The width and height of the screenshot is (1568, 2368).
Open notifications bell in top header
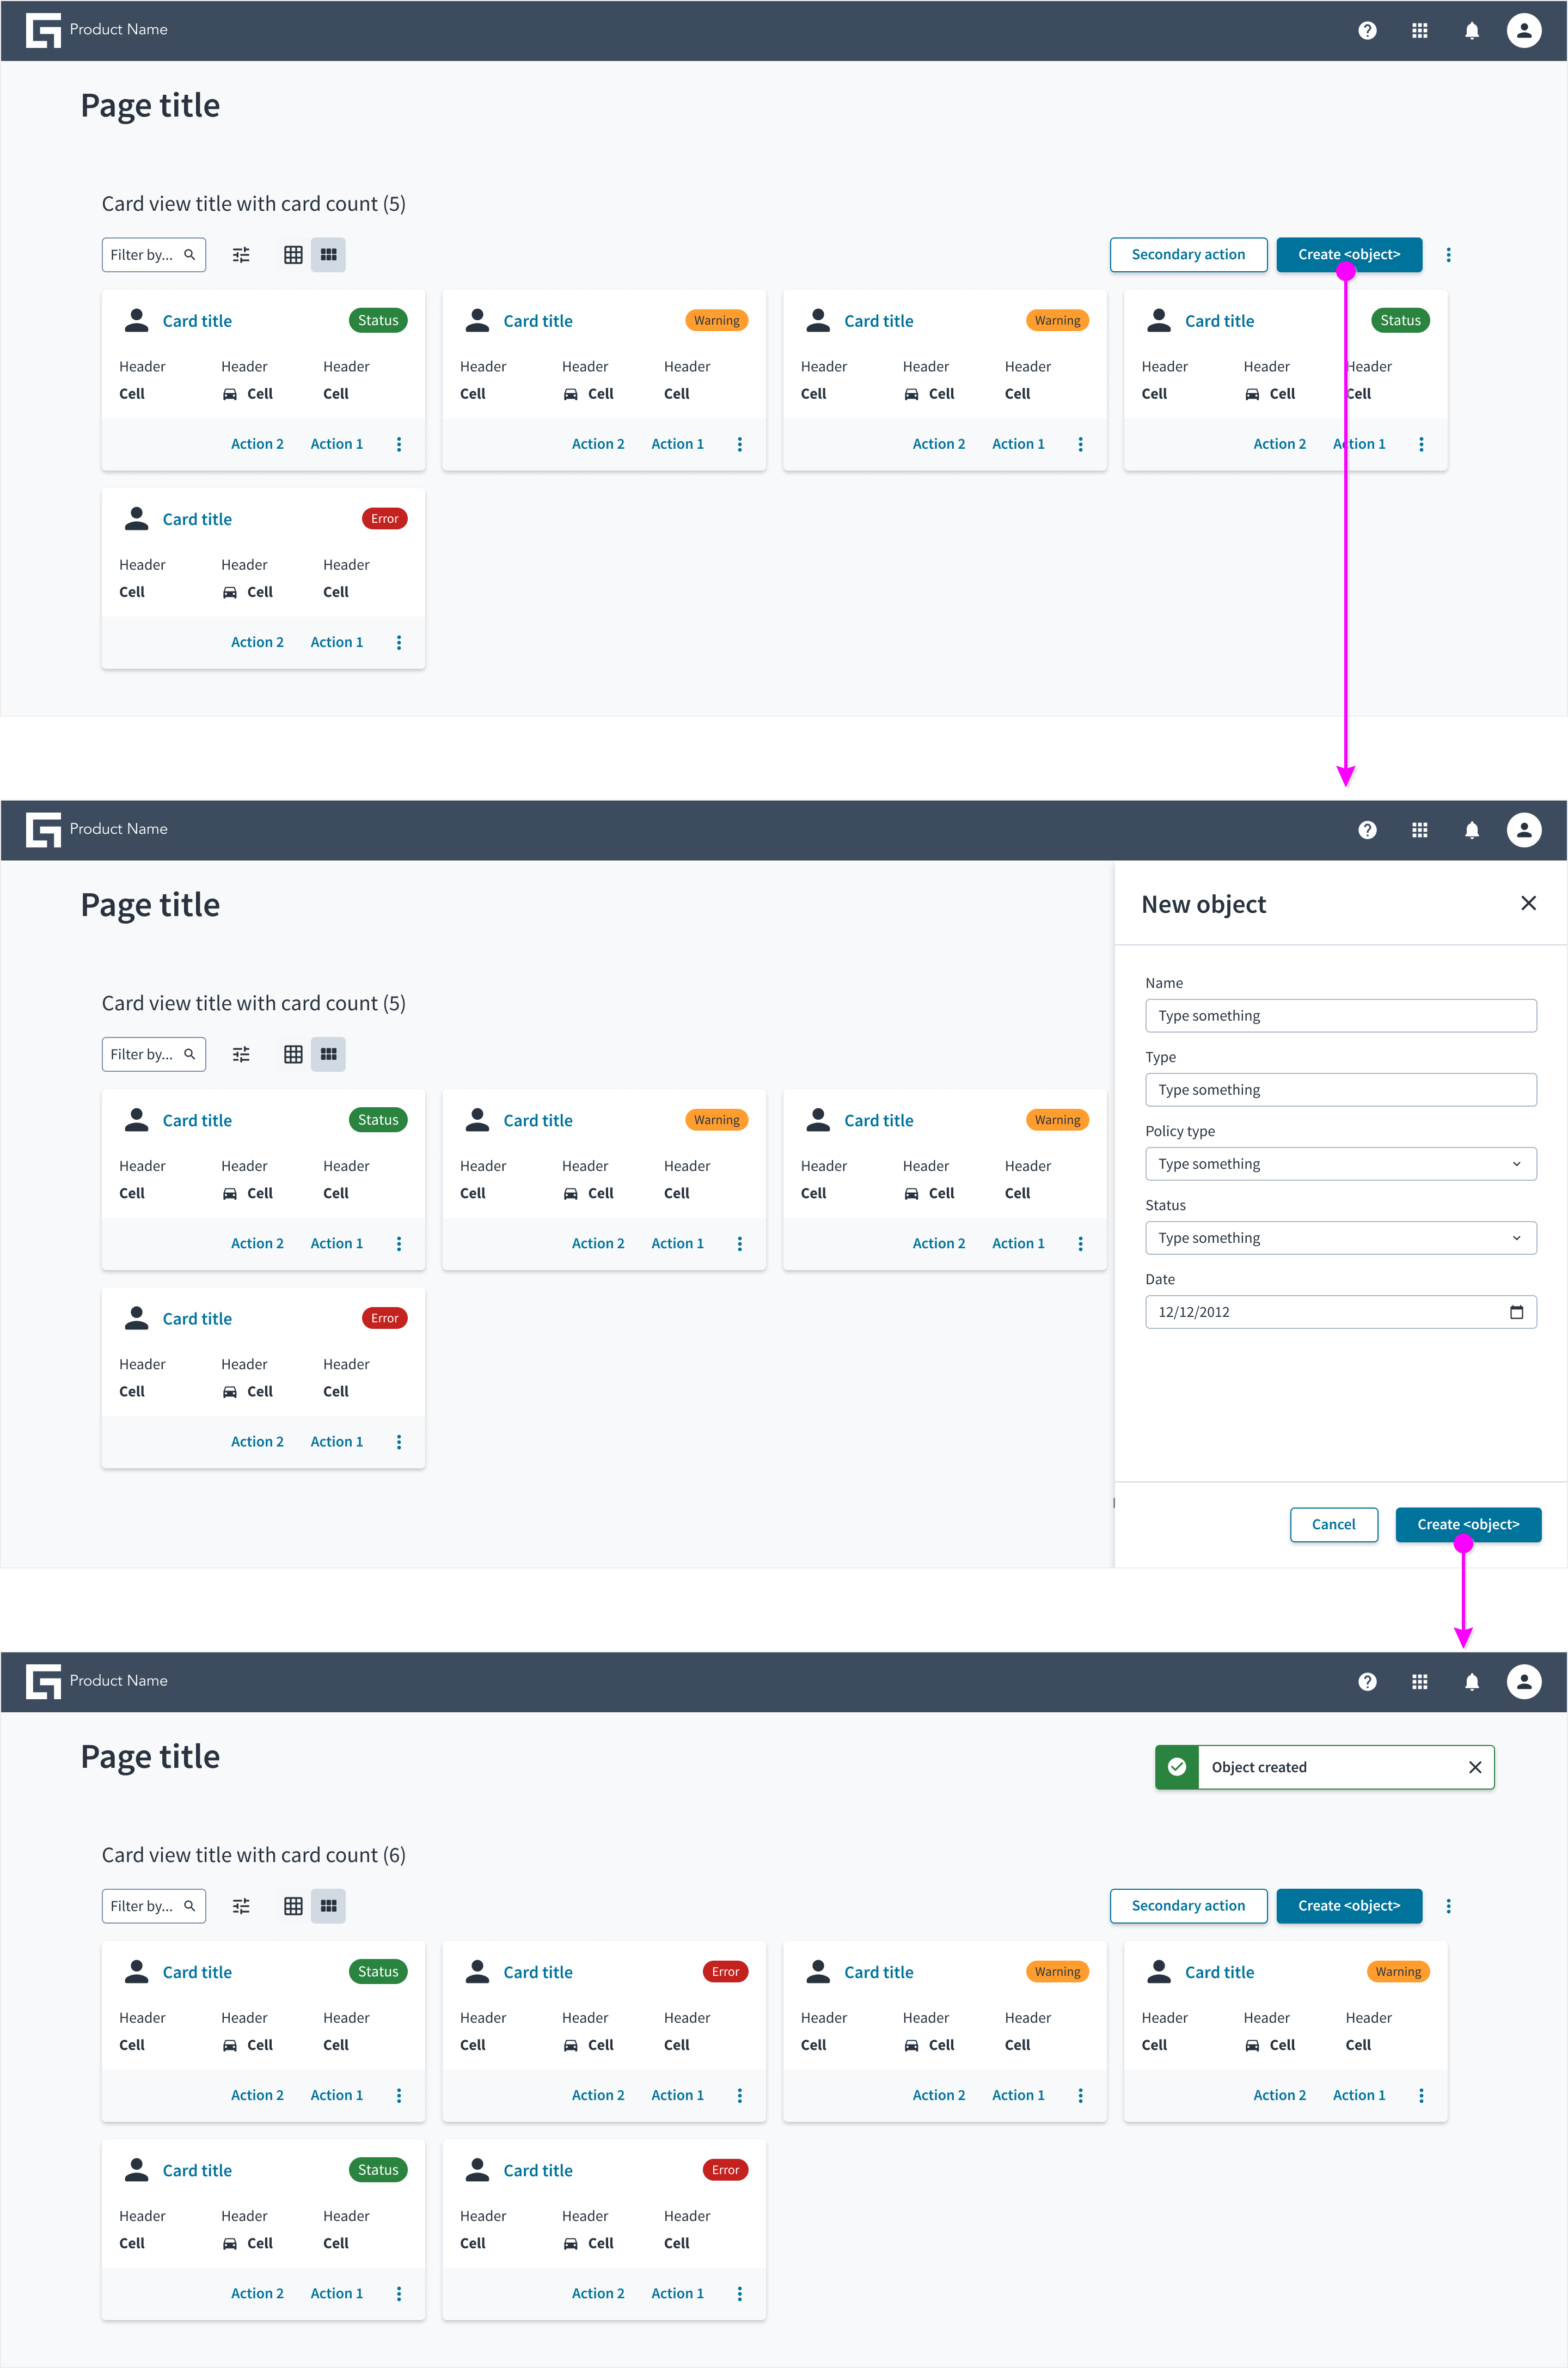pyautogui.click(x=1471, y=30)
